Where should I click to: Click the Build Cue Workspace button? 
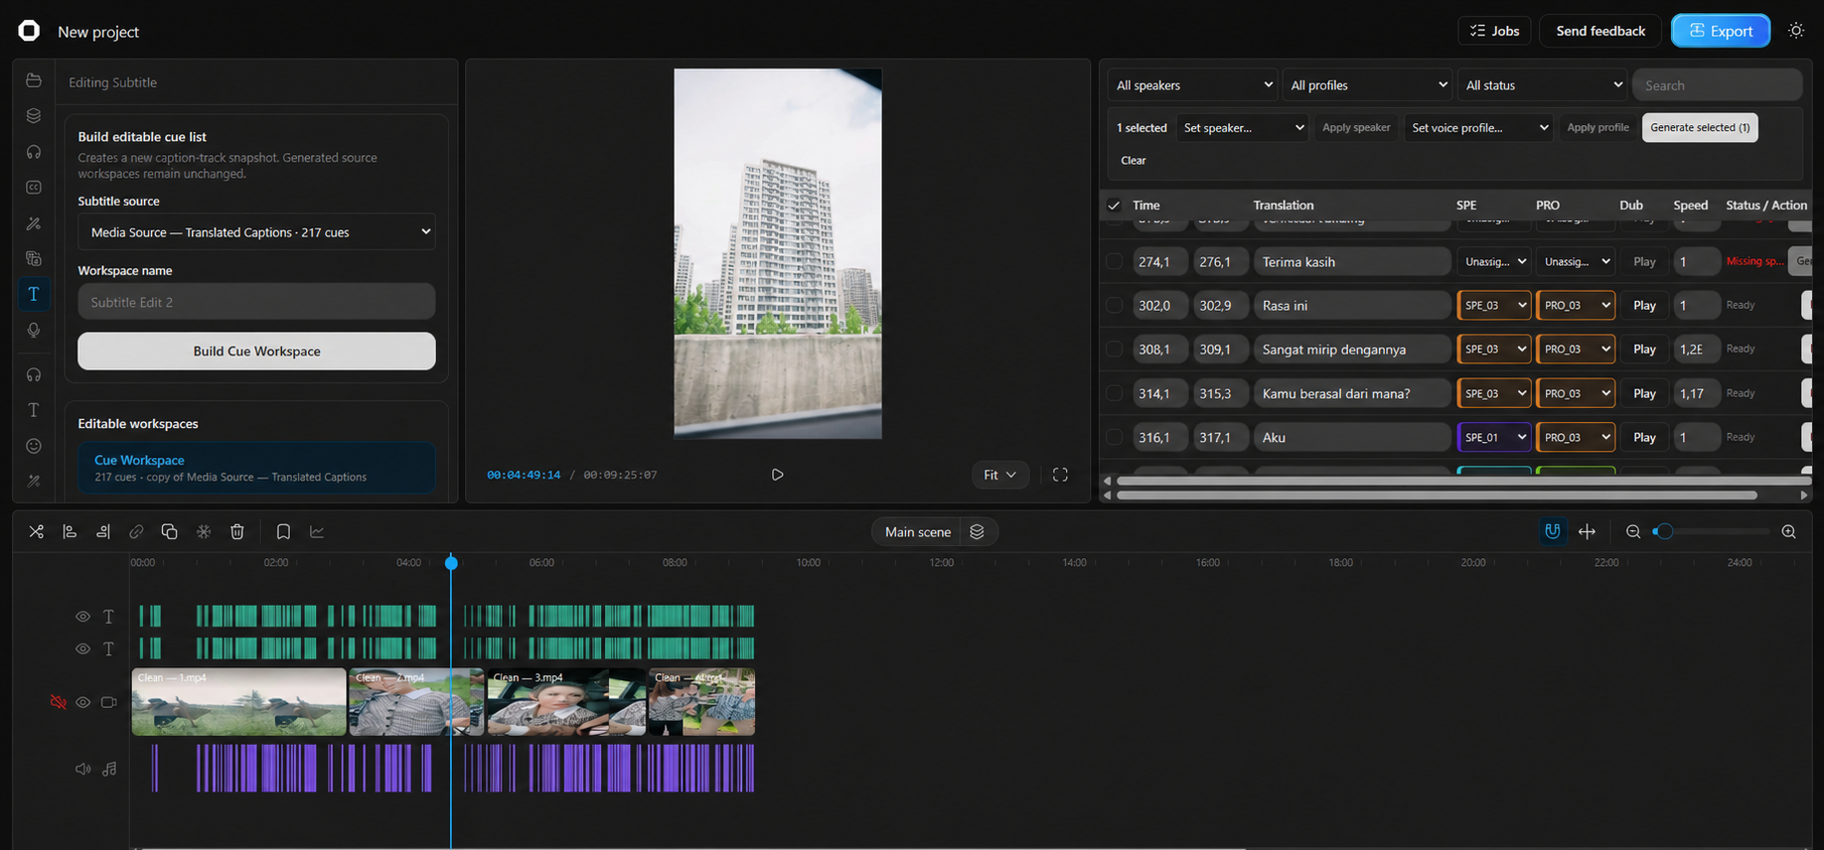(256, 351)
